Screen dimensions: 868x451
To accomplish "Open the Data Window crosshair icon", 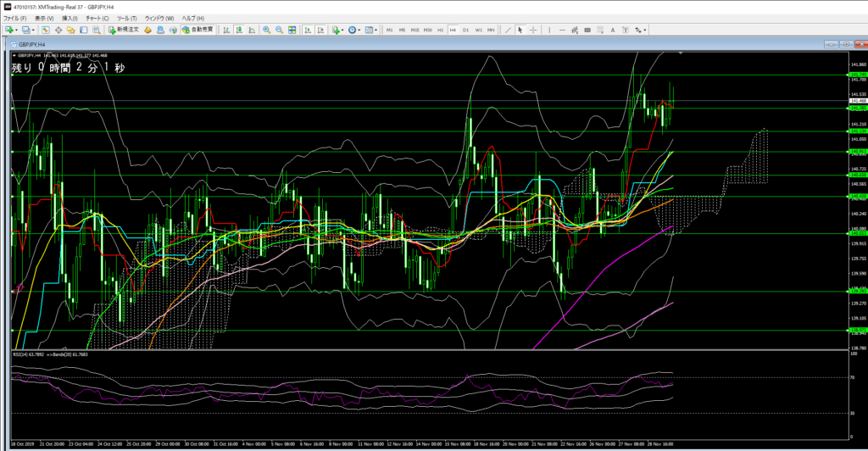I will click(58, 30).
